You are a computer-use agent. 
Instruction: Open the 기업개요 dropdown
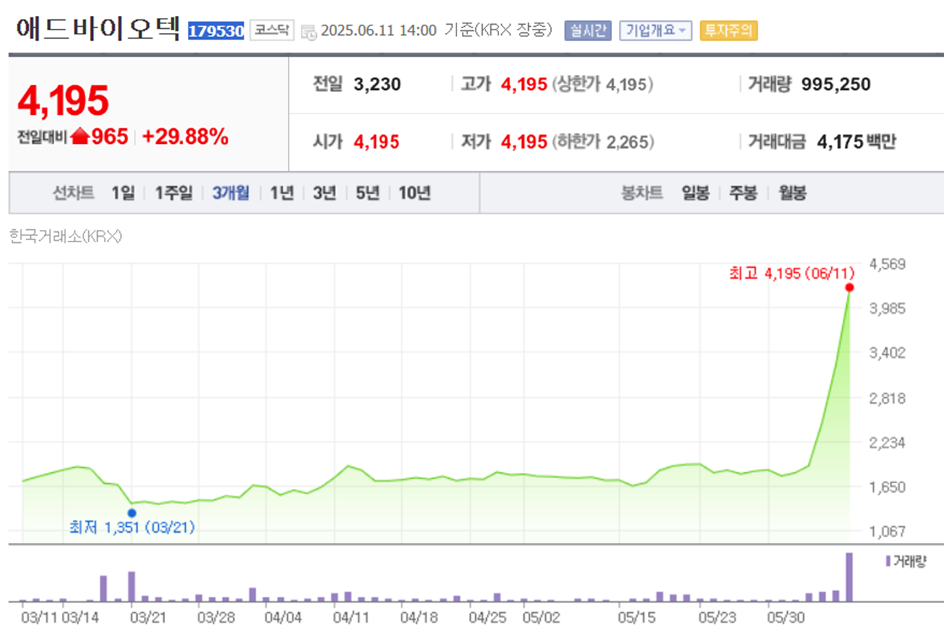[655, 30]
